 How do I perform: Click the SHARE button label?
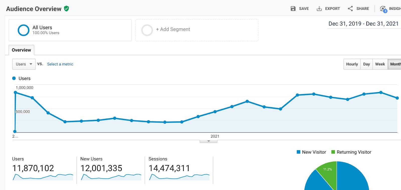pos(363,9)
